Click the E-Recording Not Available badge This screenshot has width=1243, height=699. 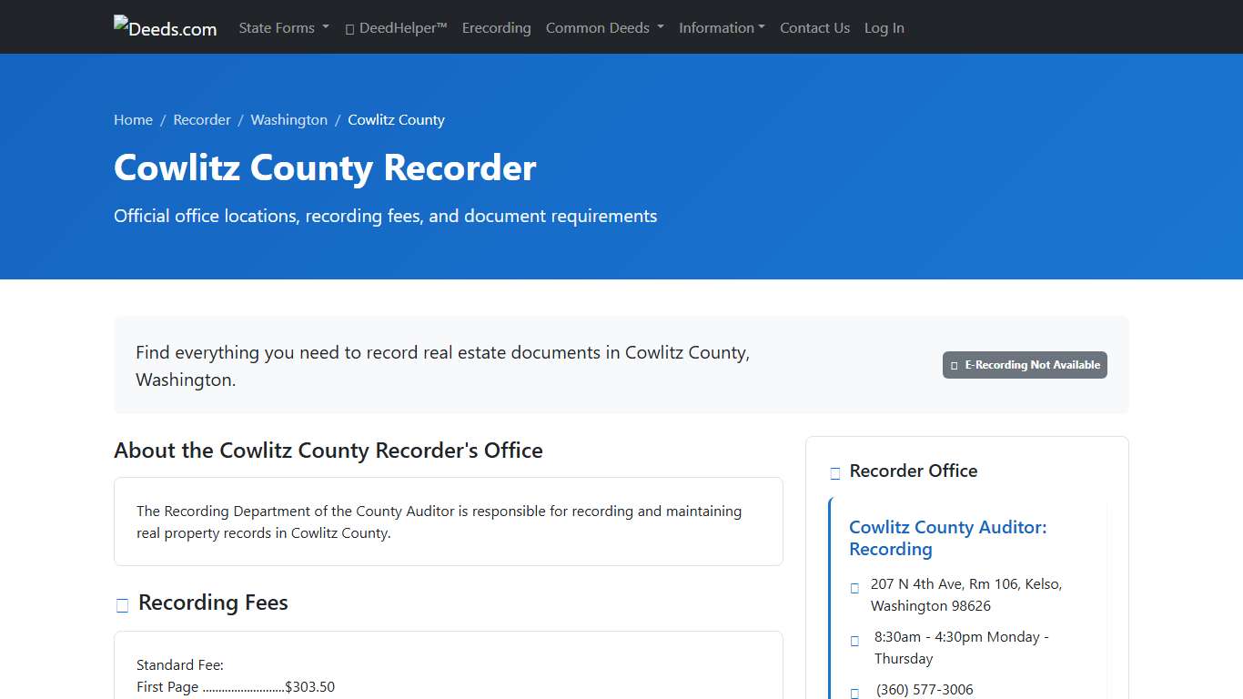click(1025, 365)
